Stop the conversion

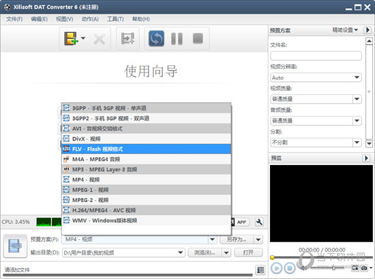pyautogui.click(x=198, y=38)
